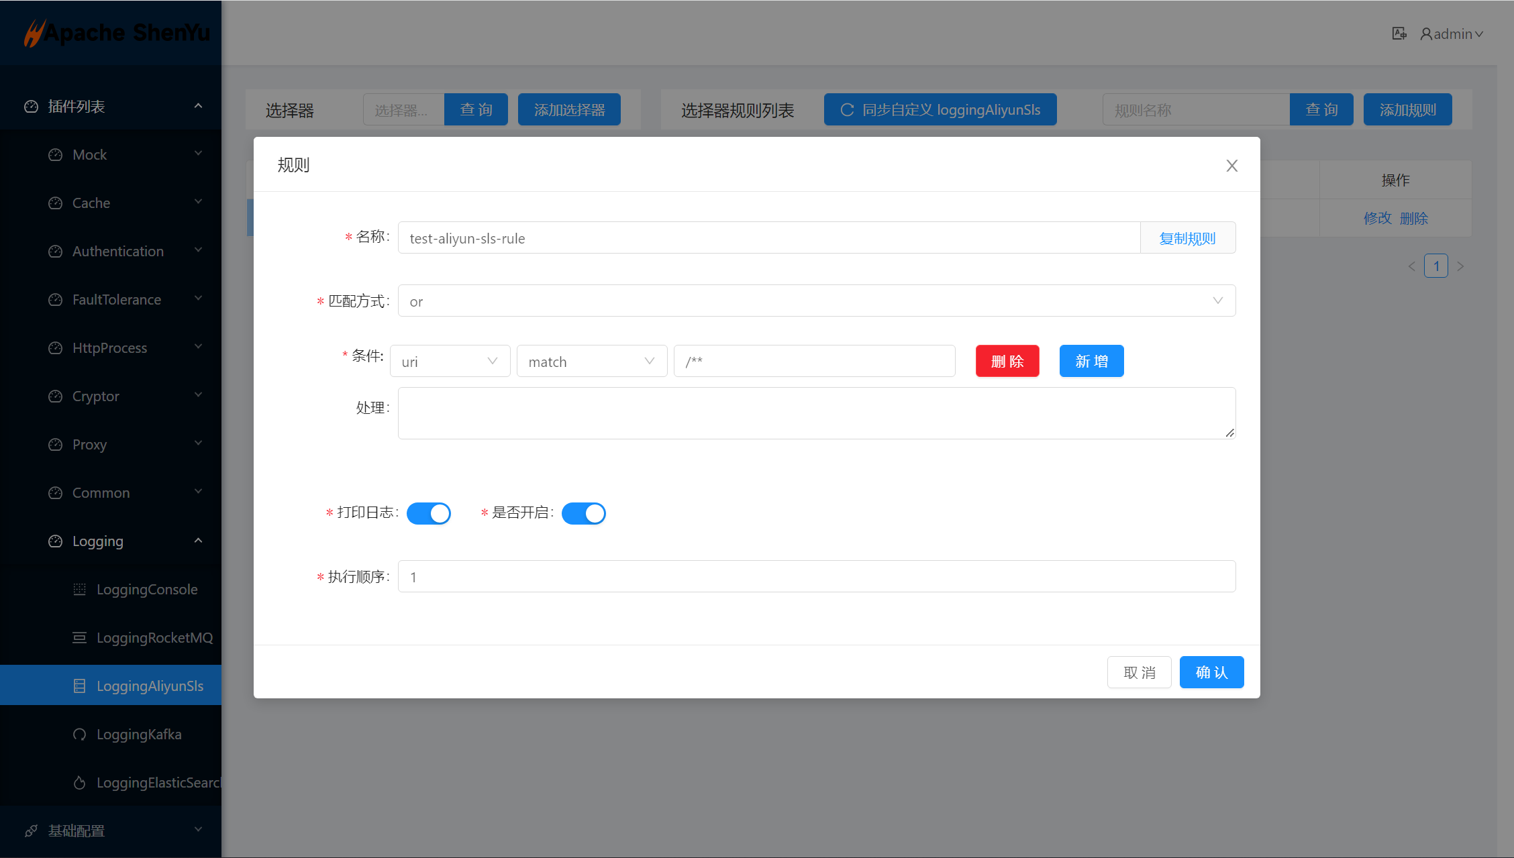1514x858 pixels.
Task: Click the LoggingAliyunSls document icon
Action: pos(79,686)
